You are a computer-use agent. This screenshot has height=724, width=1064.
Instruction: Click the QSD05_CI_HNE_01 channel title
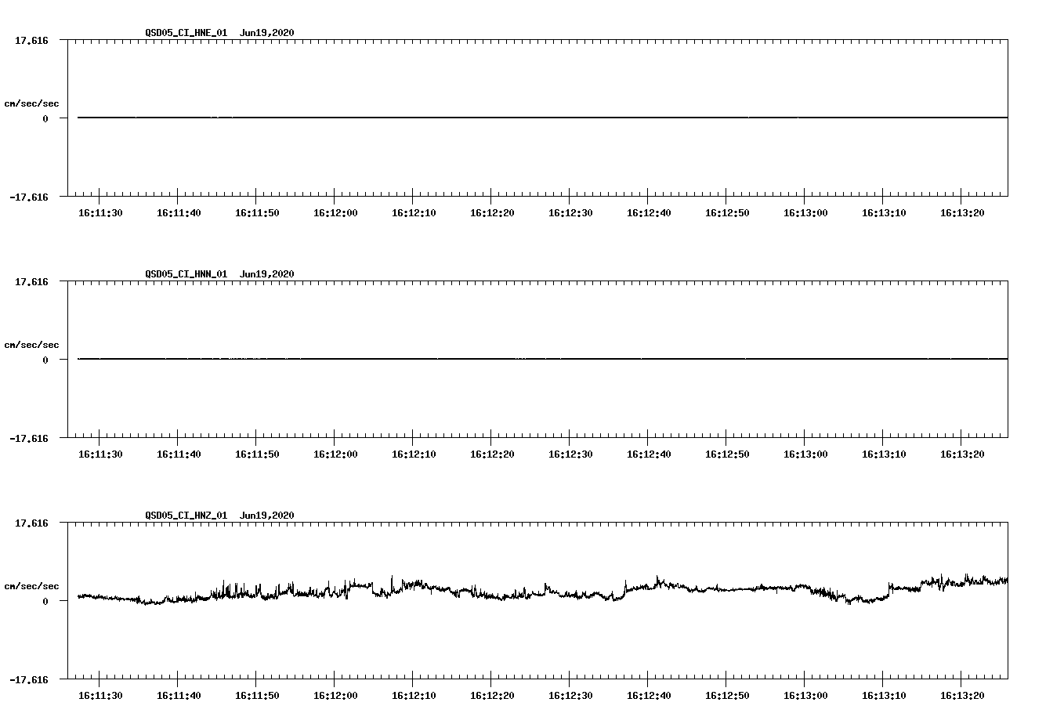pos(186,33)
